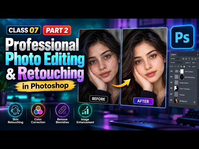Viewport: 199px width, 149px height.
Task: Lock all padlock icon in Lock row
Action: point(184,66)
